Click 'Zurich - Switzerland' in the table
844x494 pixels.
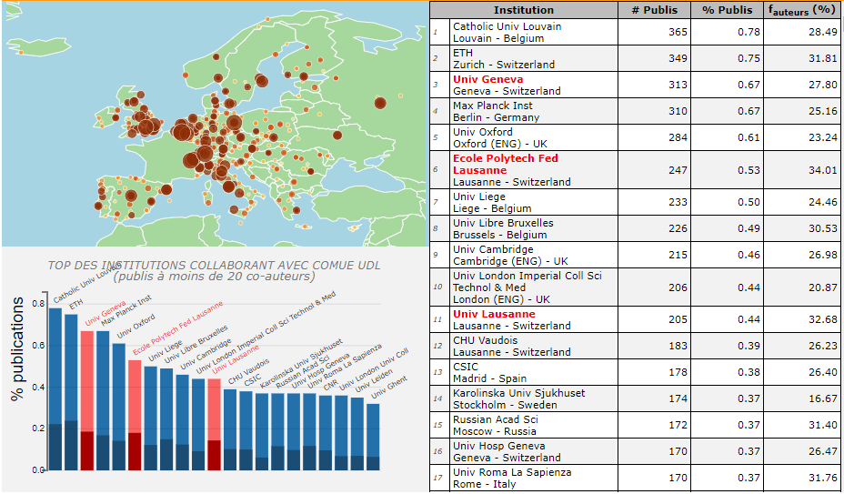504,65
